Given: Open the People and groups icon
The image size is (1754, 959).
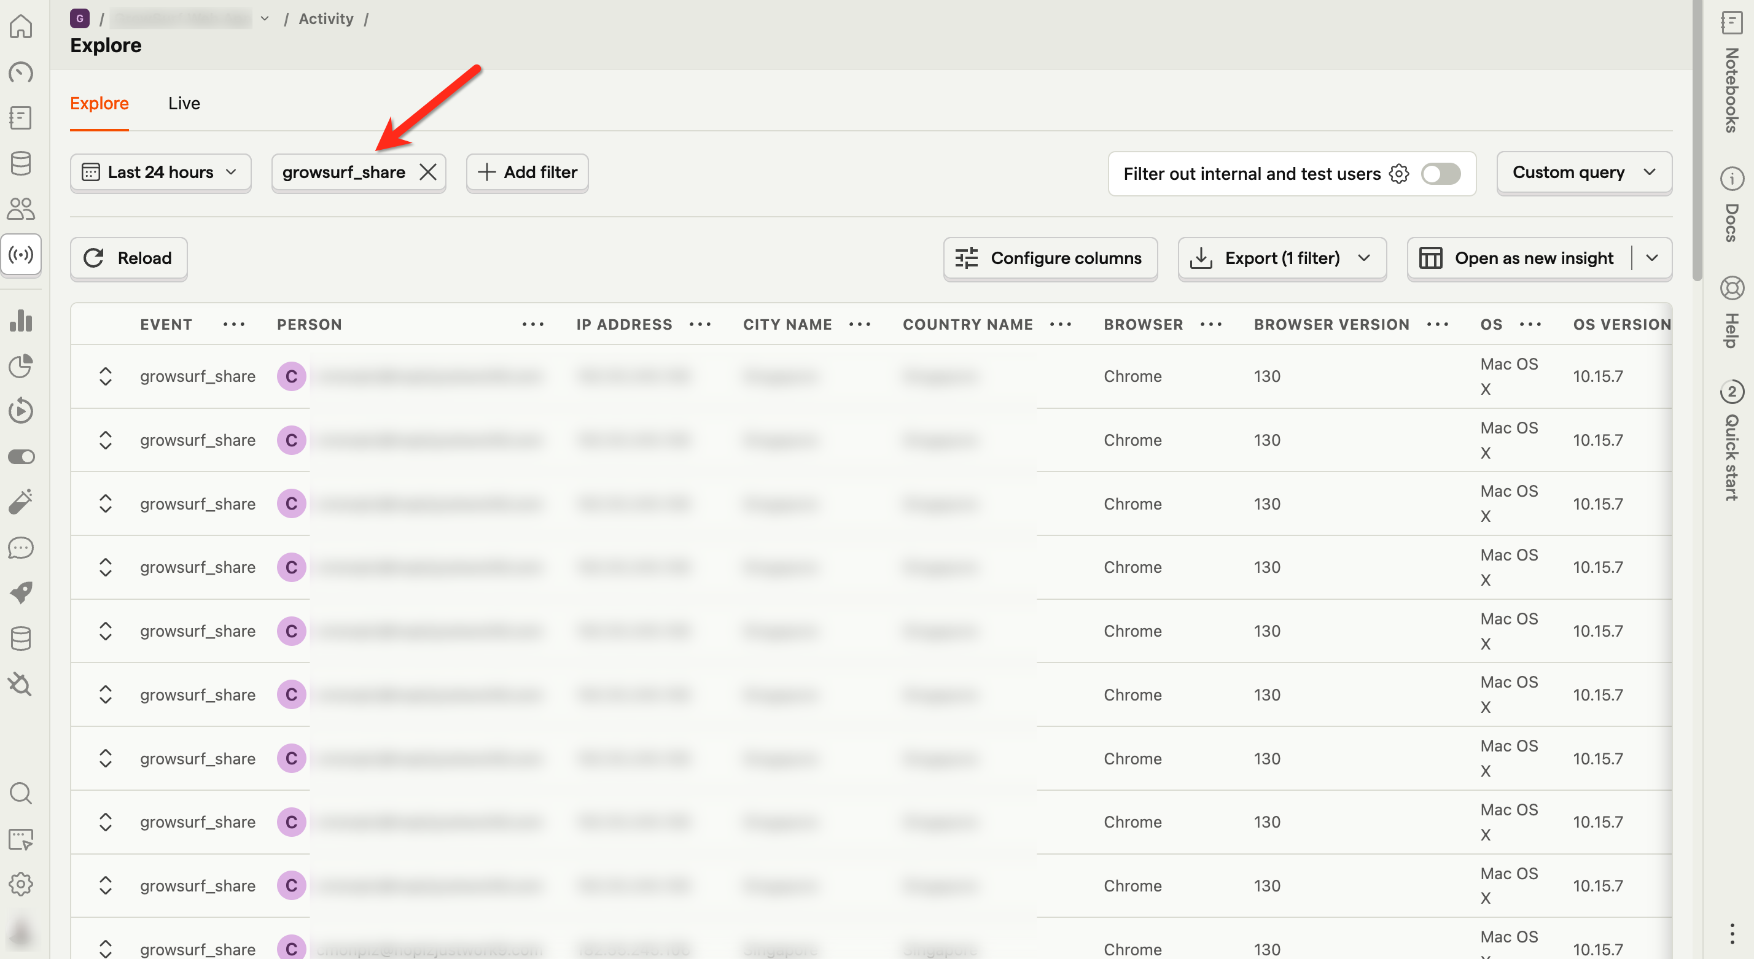Looking at the screenshot, I should (20, 208).
